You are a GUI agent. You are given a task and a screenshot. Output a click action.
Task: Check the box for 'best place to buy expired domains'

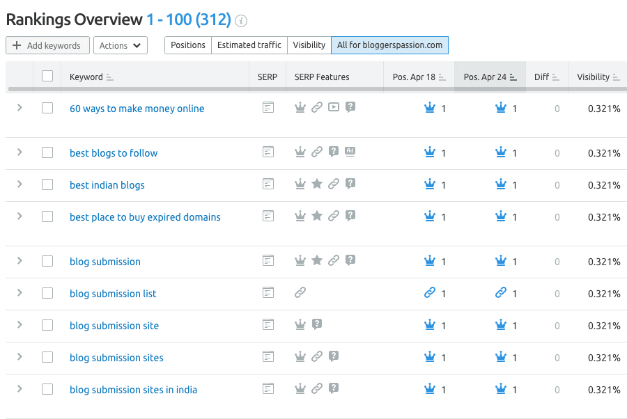pos(47,216)
